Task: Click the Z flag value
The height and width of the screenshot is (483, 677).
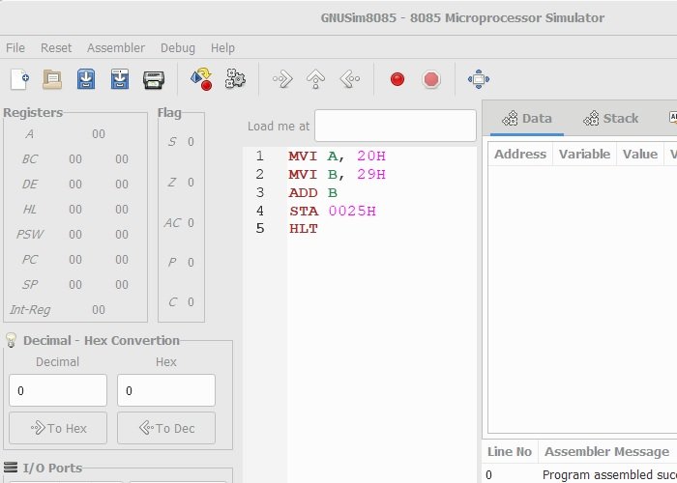Action: [x=191, y=183]
